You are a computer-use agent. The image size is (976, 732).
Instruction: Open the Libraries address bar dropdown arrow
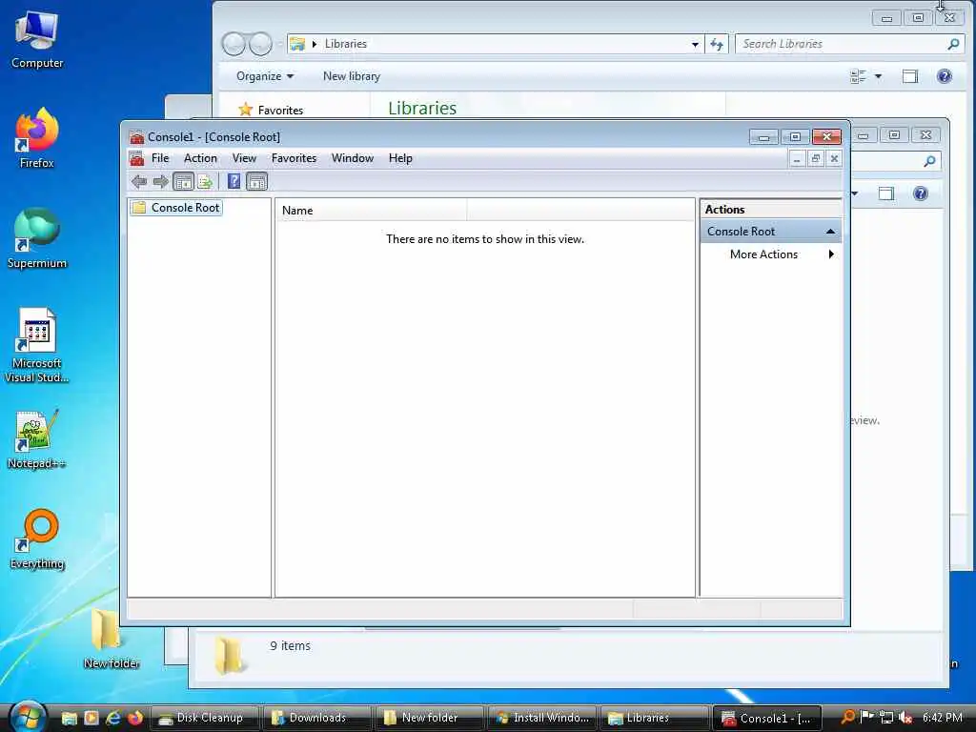tap(695, 44)
